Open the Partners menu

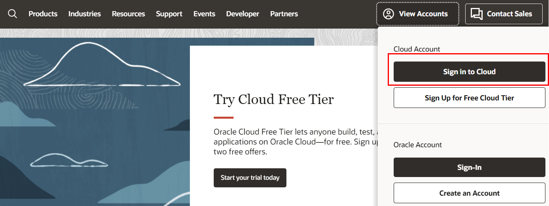coord(284,14)
